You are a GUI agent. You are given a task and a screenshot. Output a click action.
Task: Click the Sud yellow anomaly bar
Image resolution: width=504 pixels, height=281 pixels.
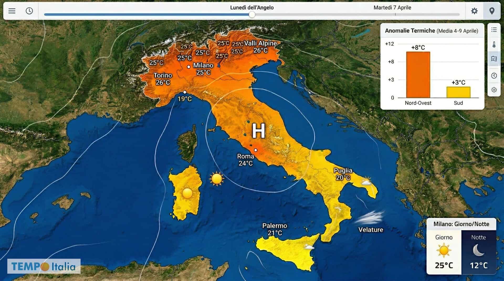458,92
